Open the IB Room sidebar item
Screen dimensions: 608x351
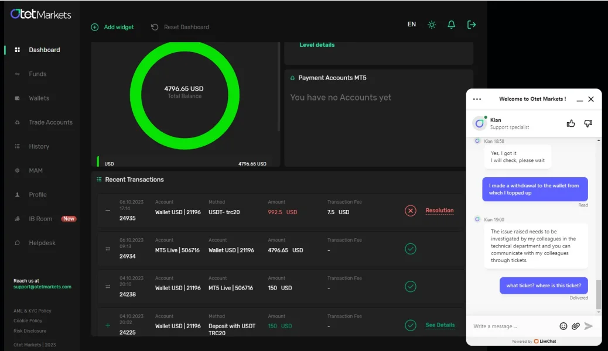click(x=41, y=219)
